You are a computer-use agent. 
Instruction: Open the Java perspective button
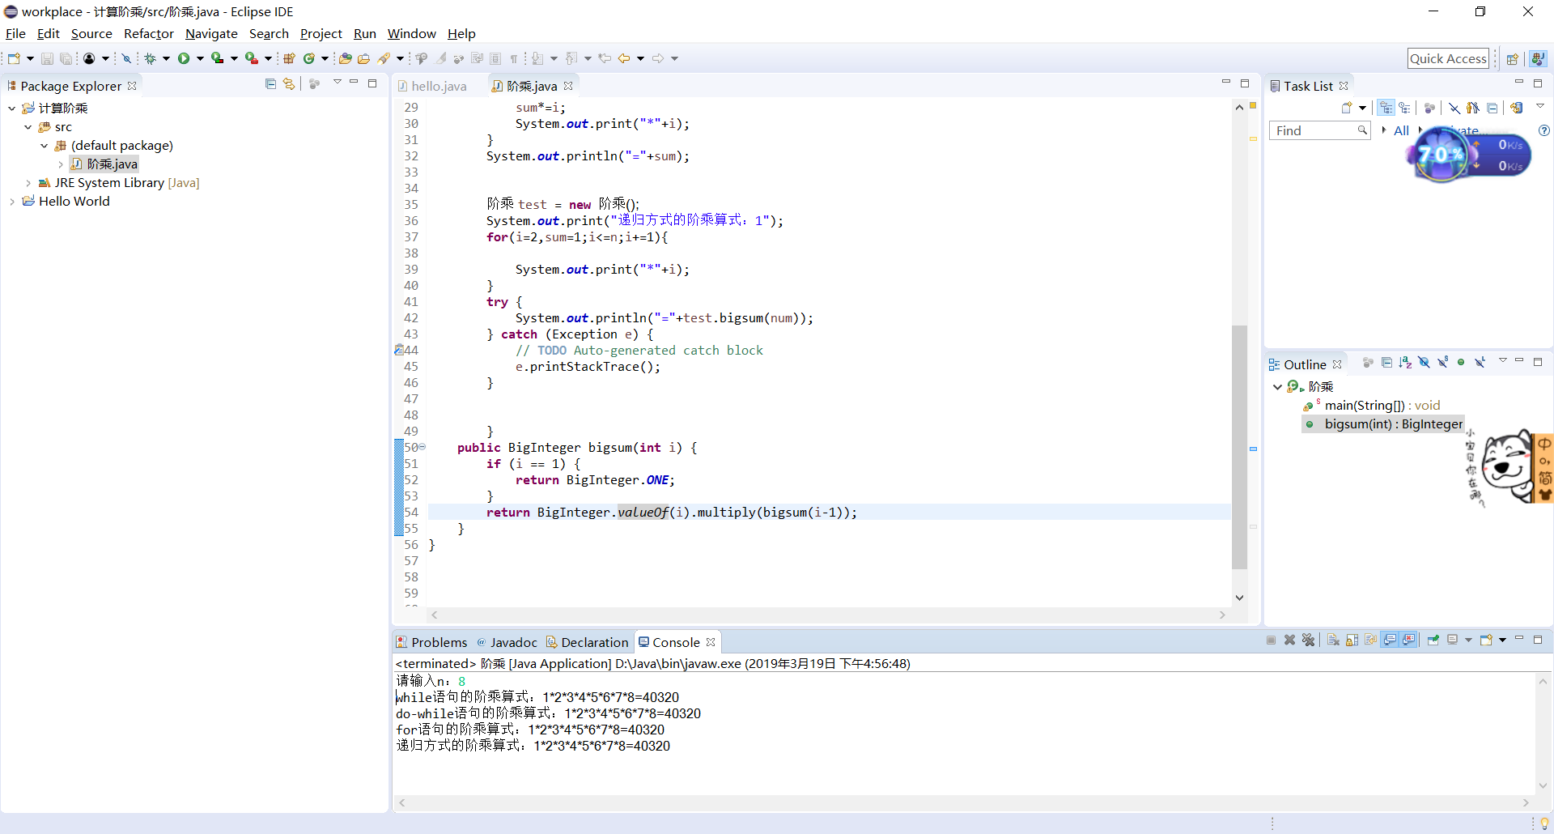pos(1538,58)
